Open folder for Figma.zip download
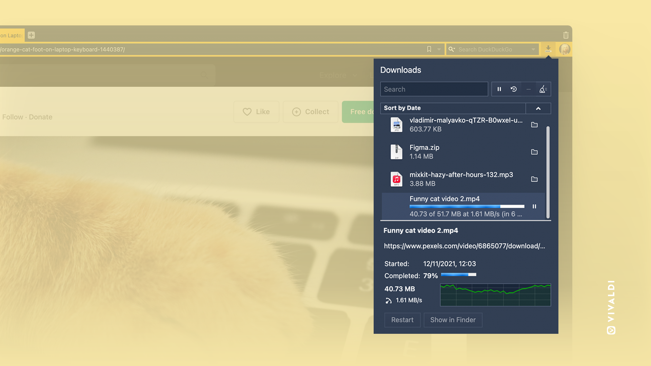This screenshot has width=651, height=366. click(534, 152)
